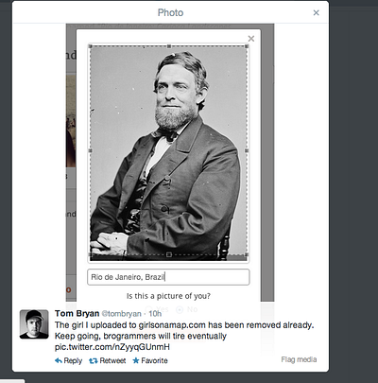
Task: Click the Reply arrow icon
Action: click(x=59, y=360)
